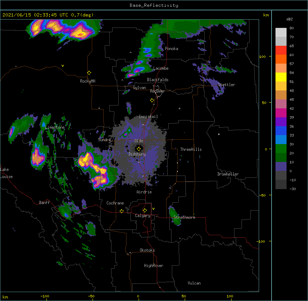Select the orange 60-57 dBZ legend swatch
The width and height of the screenshot is (308, 301).
281,59
